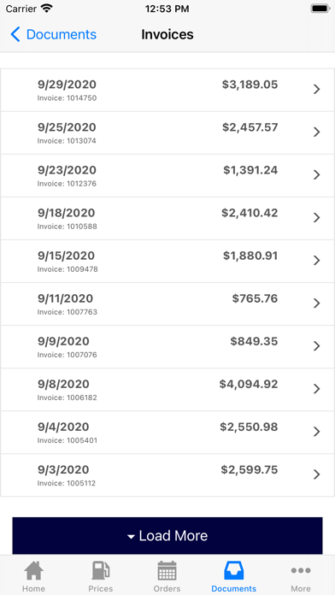The height and width of the screenshot is (595, 335).
Task: Tap the Wi-Fi icon in status bar
Action: [47, 9]
